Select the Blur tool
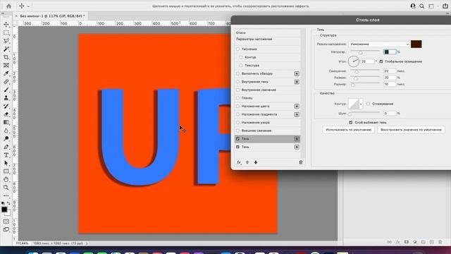Image resolution: width=451 pixels, height=254 pixels. pos(6,131)
